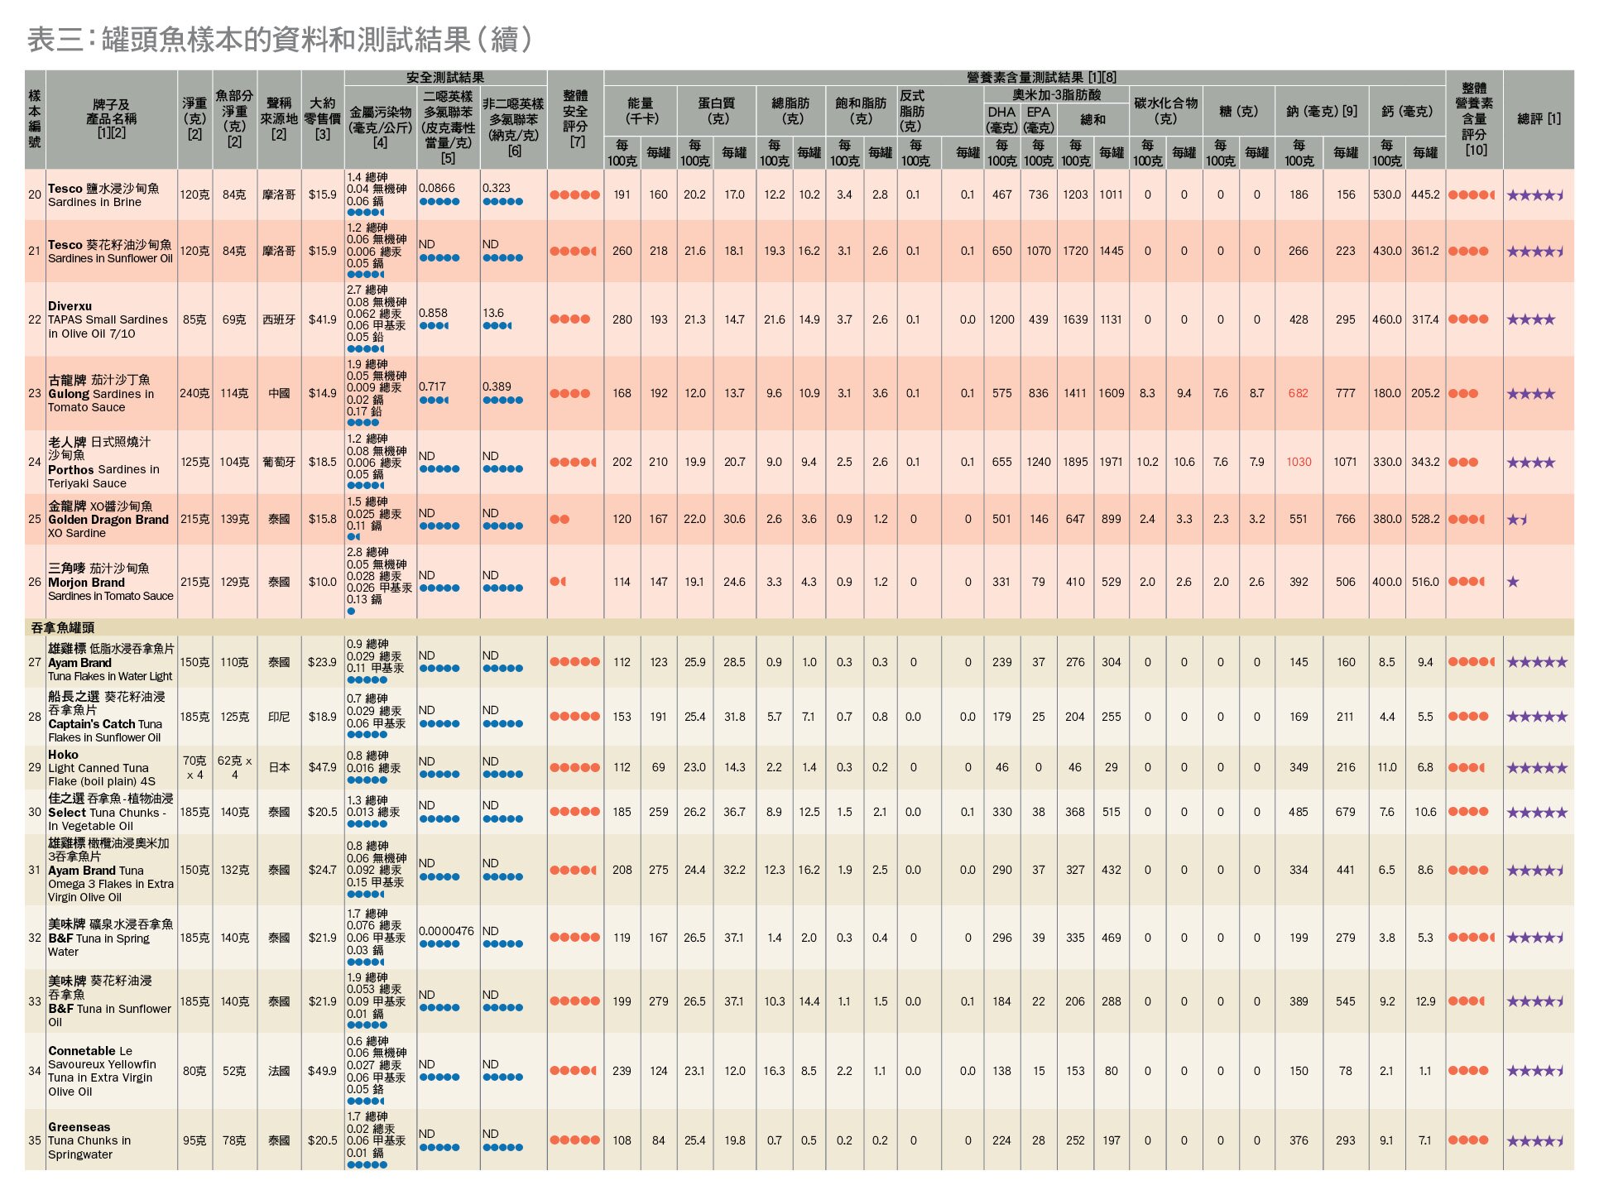Click the one-and-a-half star rating of Golden Dragon Brand
Image resolution: width=1599 pixels, height=1195 pixels.
[x=1517, y=520]
